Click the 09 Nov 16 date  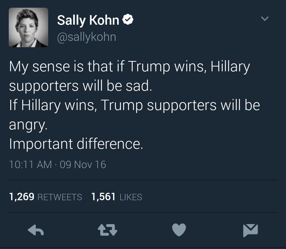[x=83, y=165]
